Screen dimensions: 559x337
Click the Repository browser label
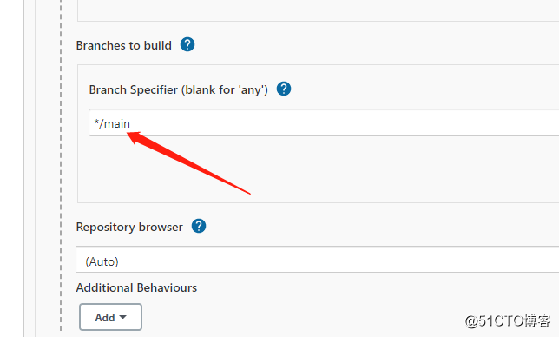click(129, 228)
